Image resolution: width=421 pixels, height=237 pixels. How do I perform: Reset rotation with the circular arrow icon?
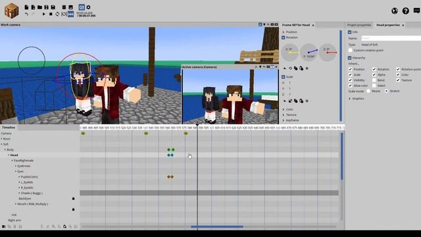pos(290,68)
